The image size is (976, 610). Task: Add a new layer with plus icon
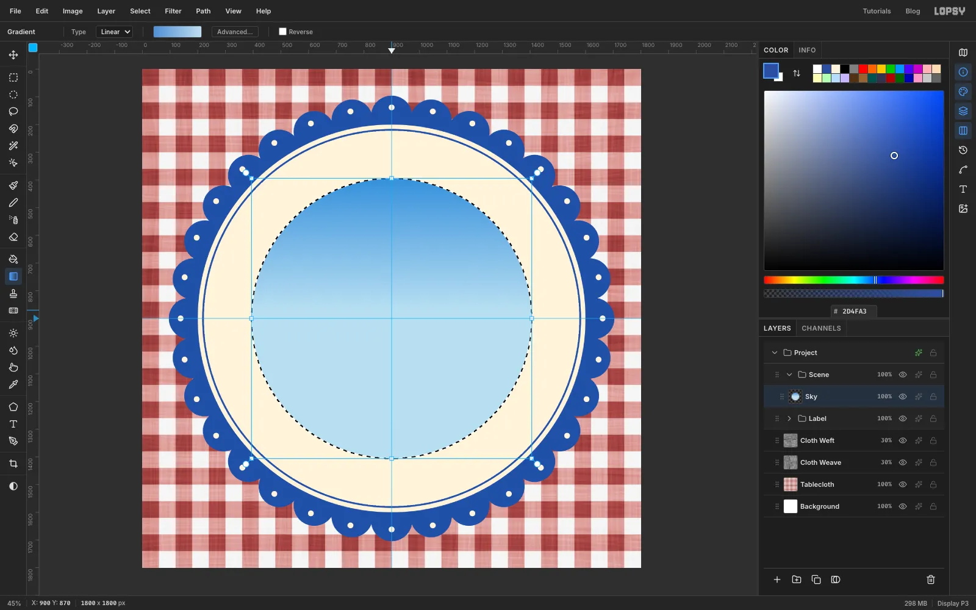pos(777,579)
